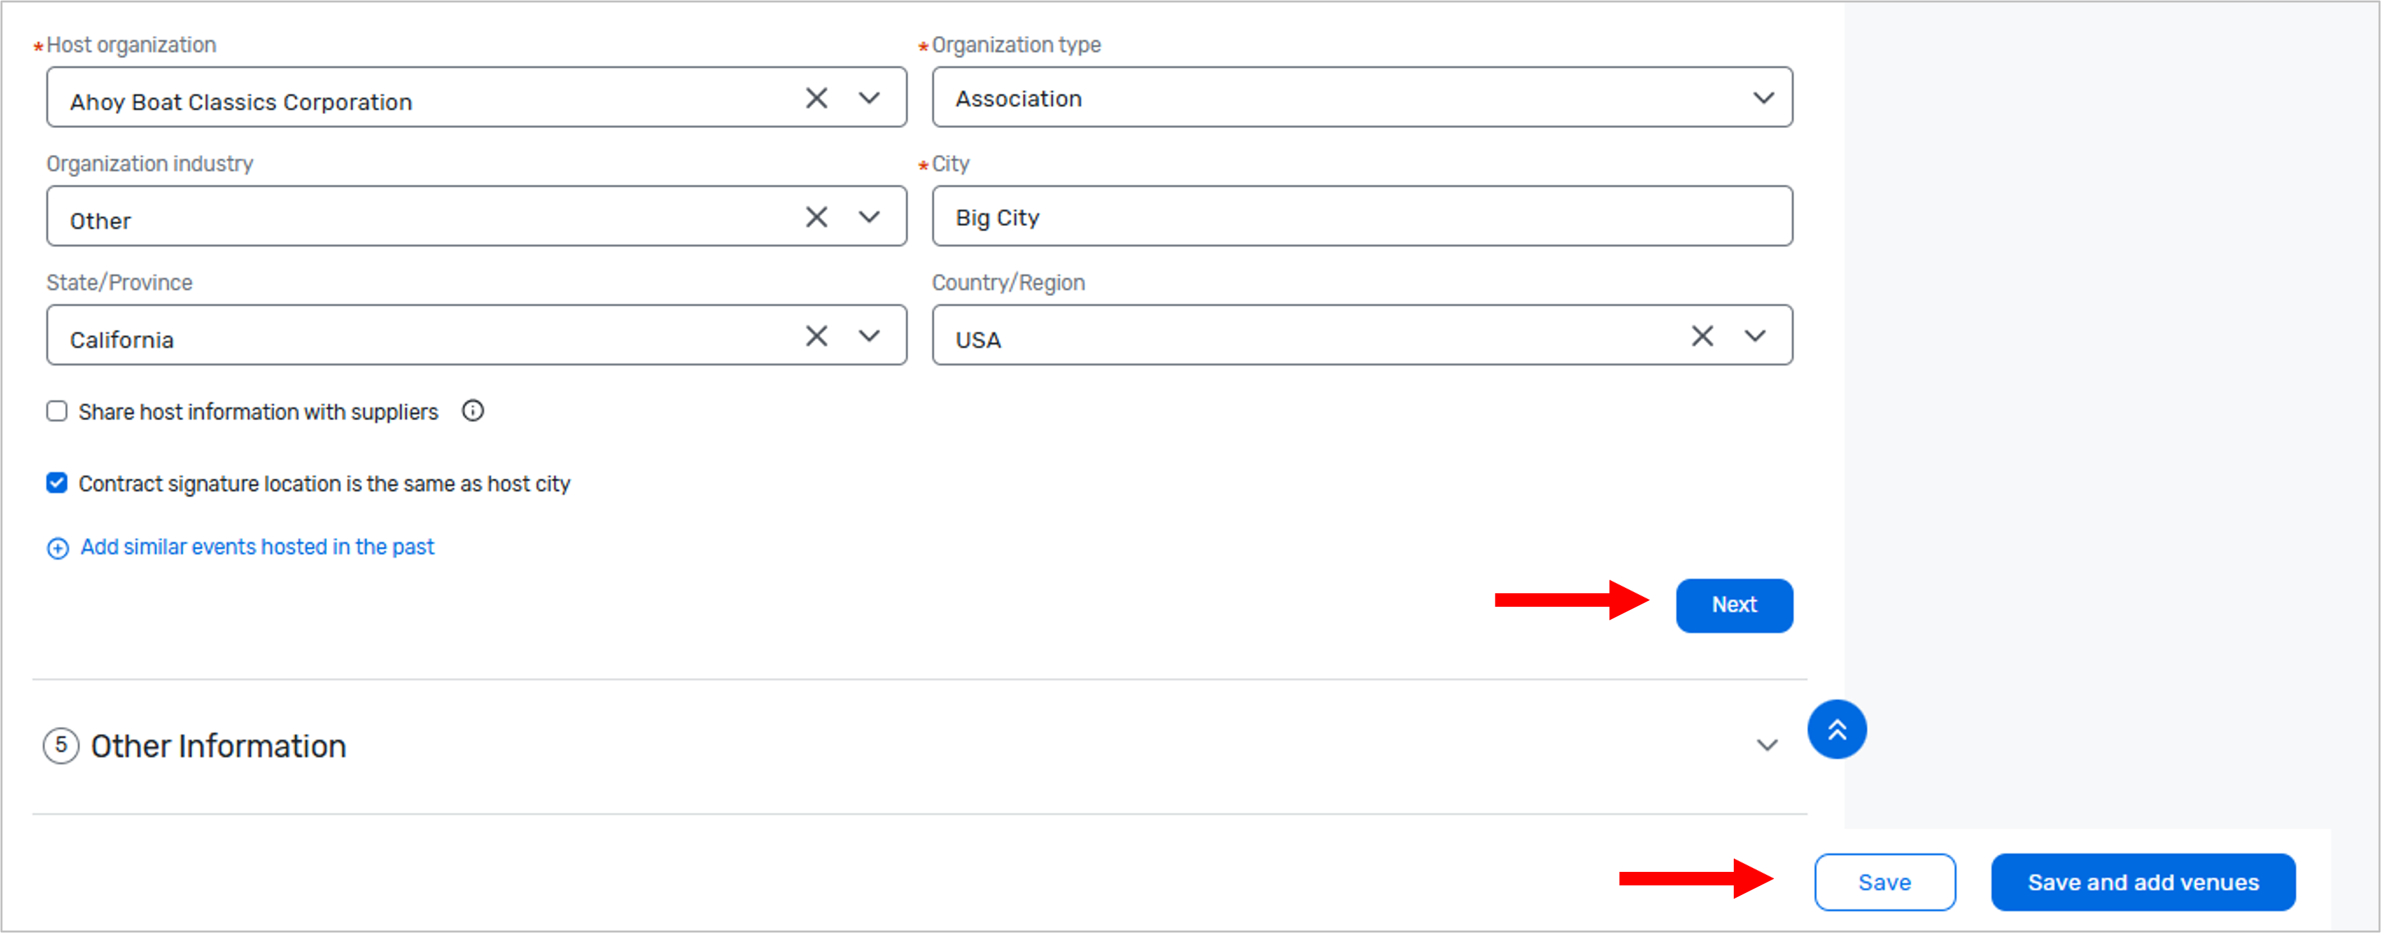
Task: Click the Save button
Action: [1884, 882]
